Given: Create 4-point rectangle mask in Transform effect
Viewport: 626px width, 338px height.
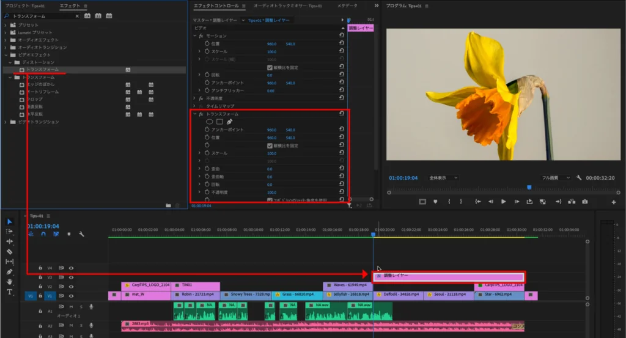Looking at the screenshot, I should [219, 122].
